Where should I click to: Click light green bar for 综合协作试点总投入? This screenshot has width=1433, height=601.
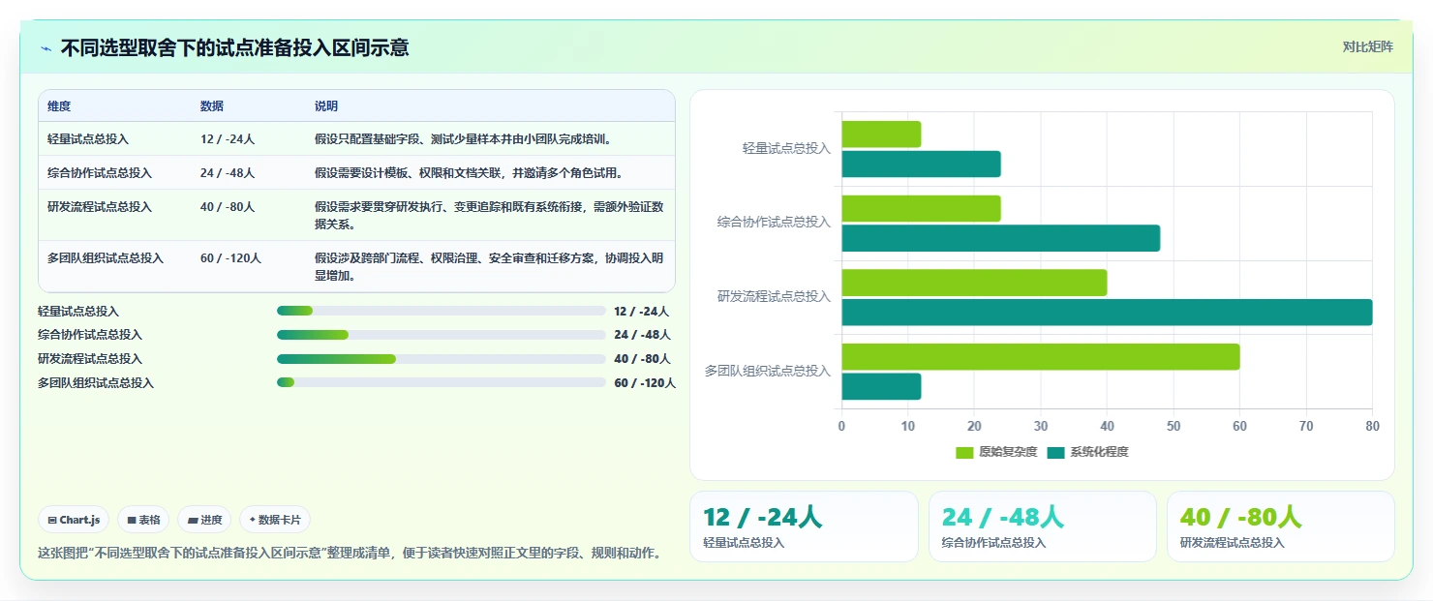(x=921, y=208)
